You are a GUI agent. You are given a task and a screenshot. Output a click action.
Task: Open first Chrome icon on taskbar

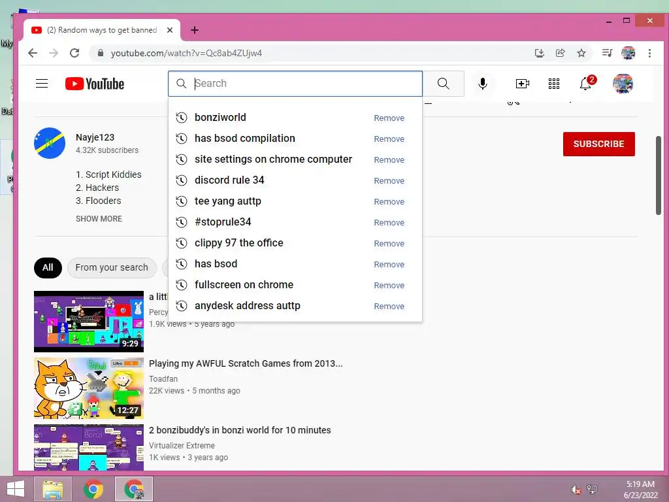coord(93,489)
